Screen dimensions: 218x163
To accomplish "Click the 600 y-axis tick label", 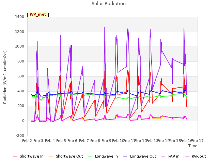I will tap(21, 76).
